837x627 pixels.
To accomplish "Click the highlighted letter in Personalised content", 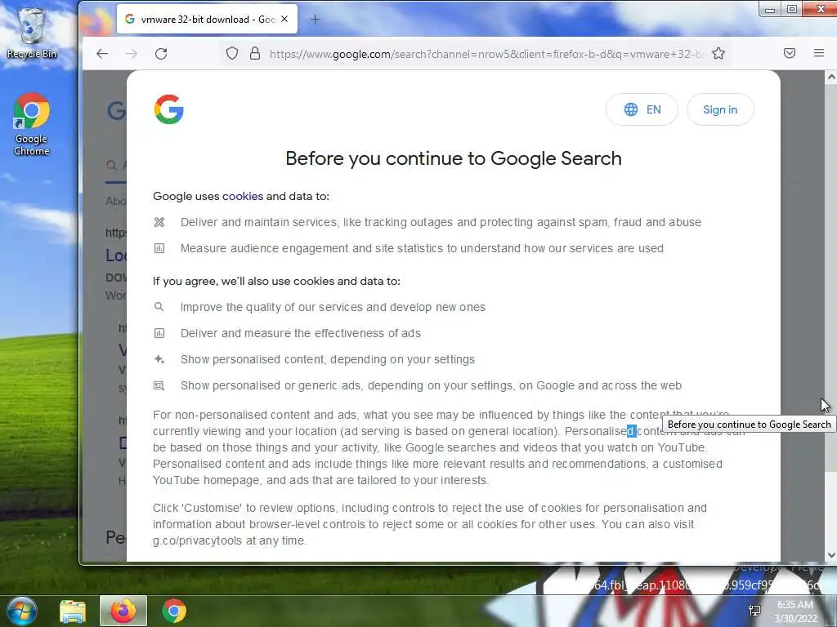I will (631, 431).
